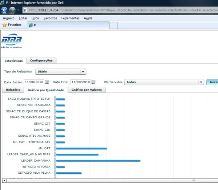The height and width of the screenshot is (190, 218).
Task: Open the Arquivo menu
Action: point(8,18)
